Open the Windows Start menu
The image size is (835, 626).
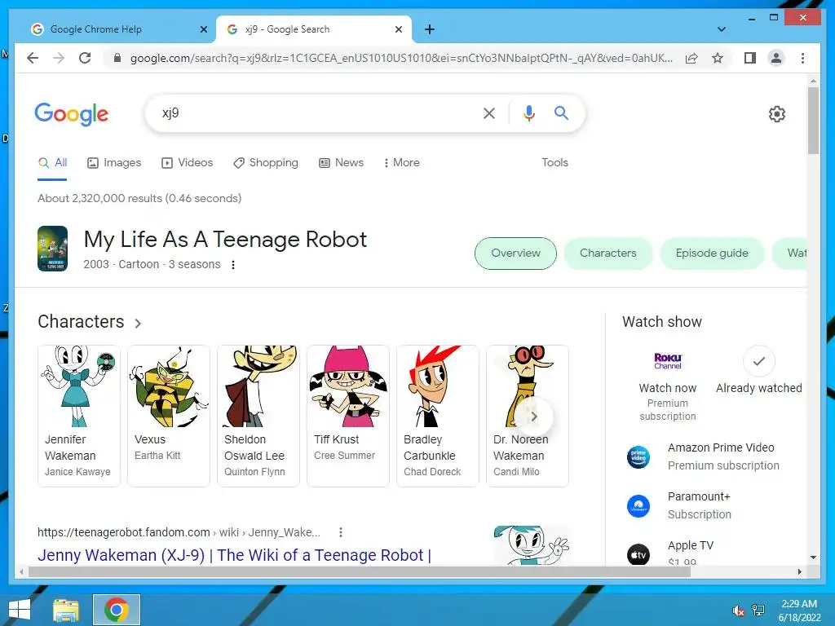click(x=20, y=610)
